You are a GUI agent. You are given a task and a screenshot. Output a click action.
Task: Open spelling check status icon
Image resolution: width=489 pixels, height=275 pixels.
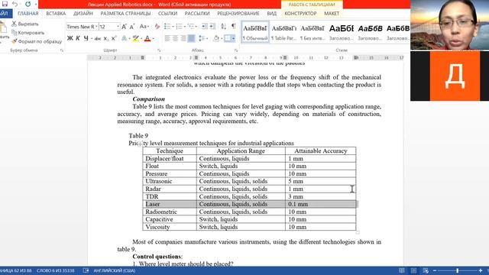coord(86,270)
